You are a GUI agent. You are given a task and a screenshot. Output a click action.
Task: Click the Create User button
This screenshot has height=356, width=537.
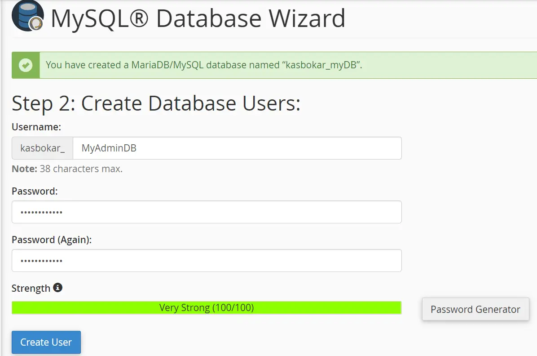46,342
